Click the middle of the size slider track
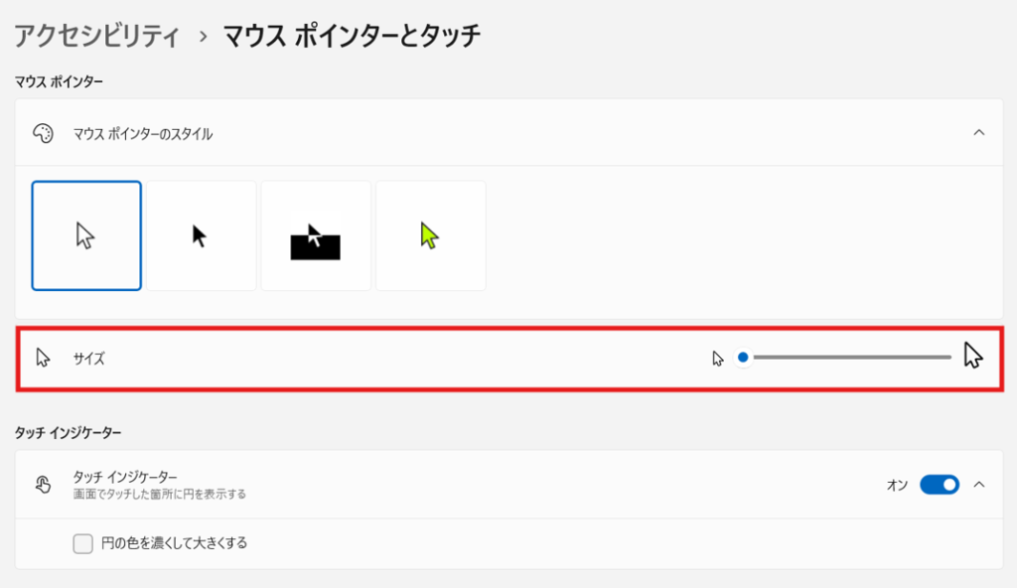The image size is (1017, 588). pos(847,358)
